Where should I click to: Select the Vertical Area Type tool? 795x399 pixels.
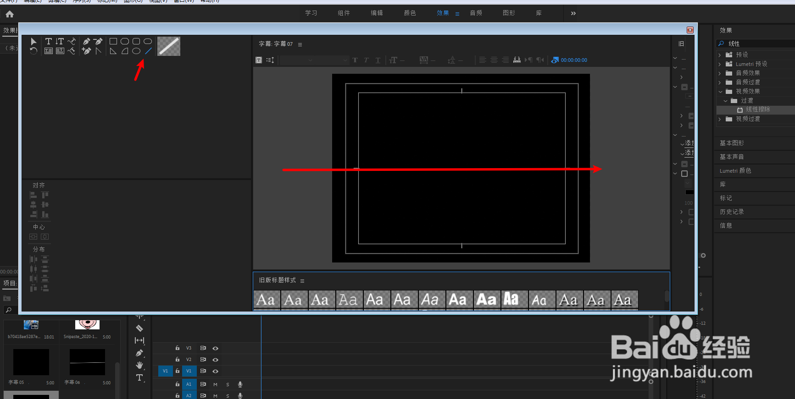(60, 51)
